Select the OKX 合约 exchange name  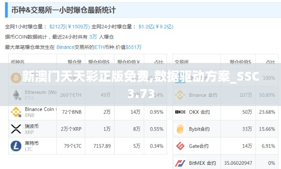click(199, 112)
